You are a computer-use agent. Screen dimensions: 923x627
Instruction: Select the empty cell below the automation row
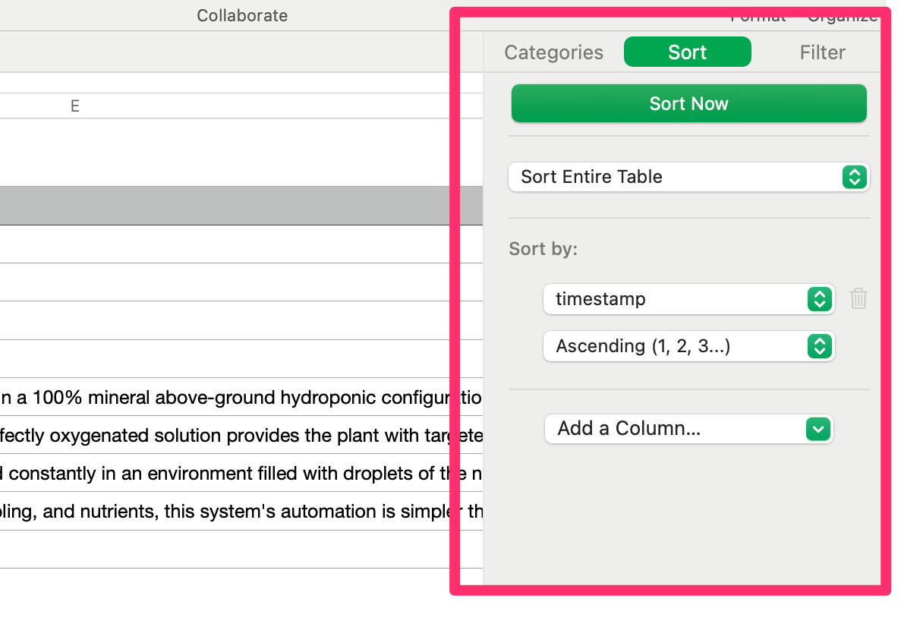tap(241, 549)
